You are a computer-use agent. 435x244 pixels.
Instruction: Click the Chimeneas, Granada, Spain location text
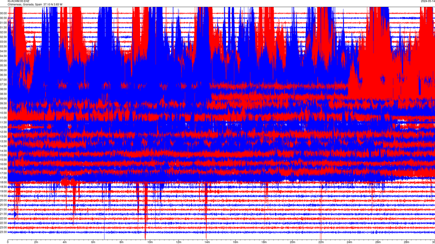coord(24,5)
